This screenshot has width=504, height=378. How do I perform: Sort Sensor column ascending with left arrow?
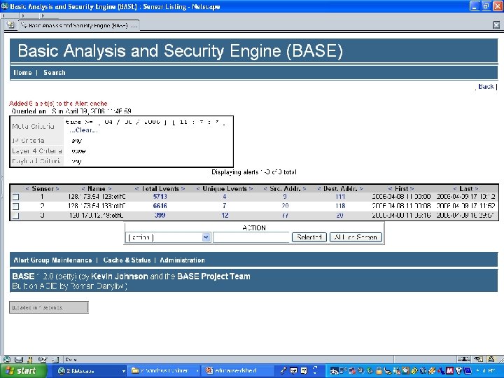point(27,189)
